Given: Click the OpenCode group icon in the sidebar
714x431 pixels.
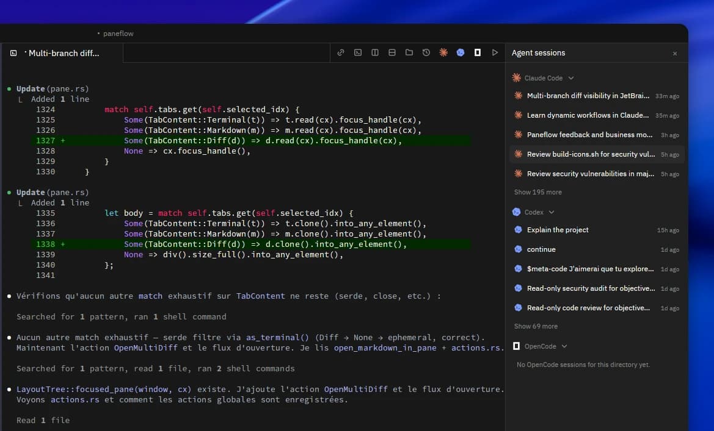Looking at the screenshot, I should (x=516, y=346).
